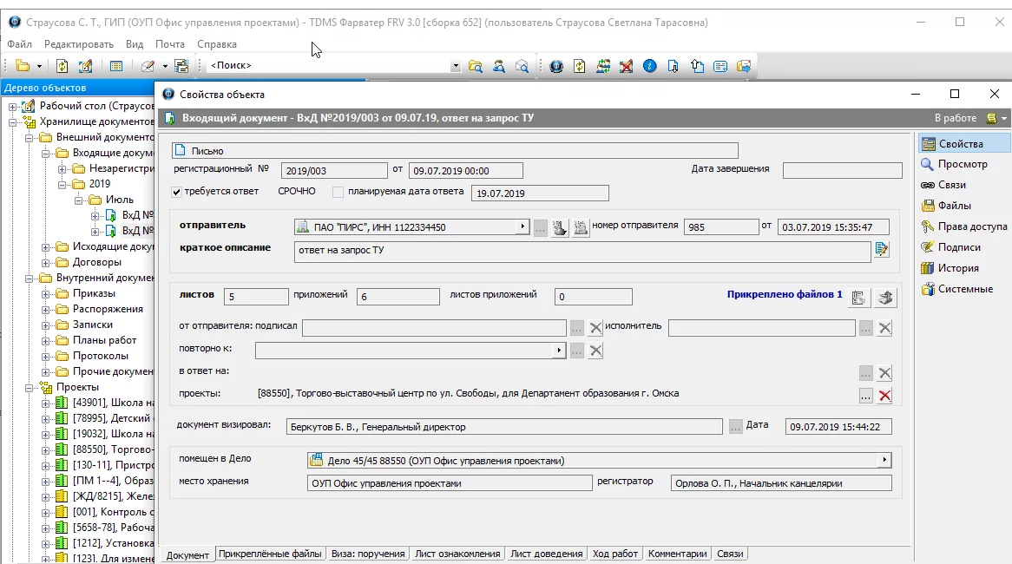This screenshot has width=1012, height=564.
Task: Click the ellipsis button for подписал
Action: [576, 328]
